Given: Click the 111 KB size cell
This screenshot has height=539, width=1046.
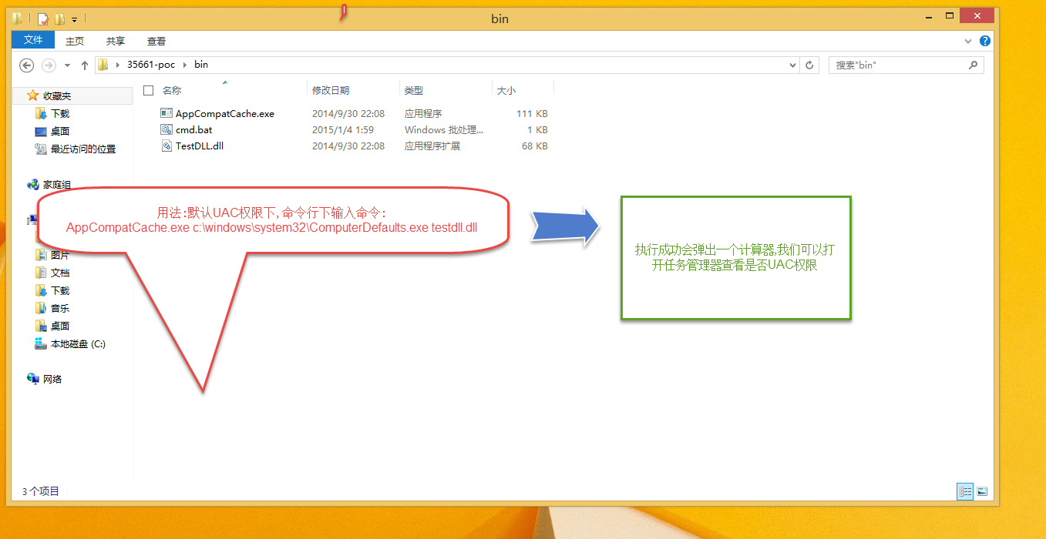Looking at the screenshot, I should point(533,114).
